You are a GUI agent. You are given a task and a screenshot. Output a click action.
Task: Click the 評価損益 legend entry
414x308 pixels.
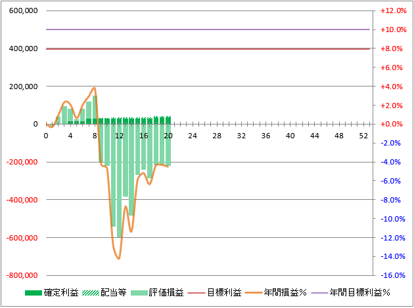point(157,292)
